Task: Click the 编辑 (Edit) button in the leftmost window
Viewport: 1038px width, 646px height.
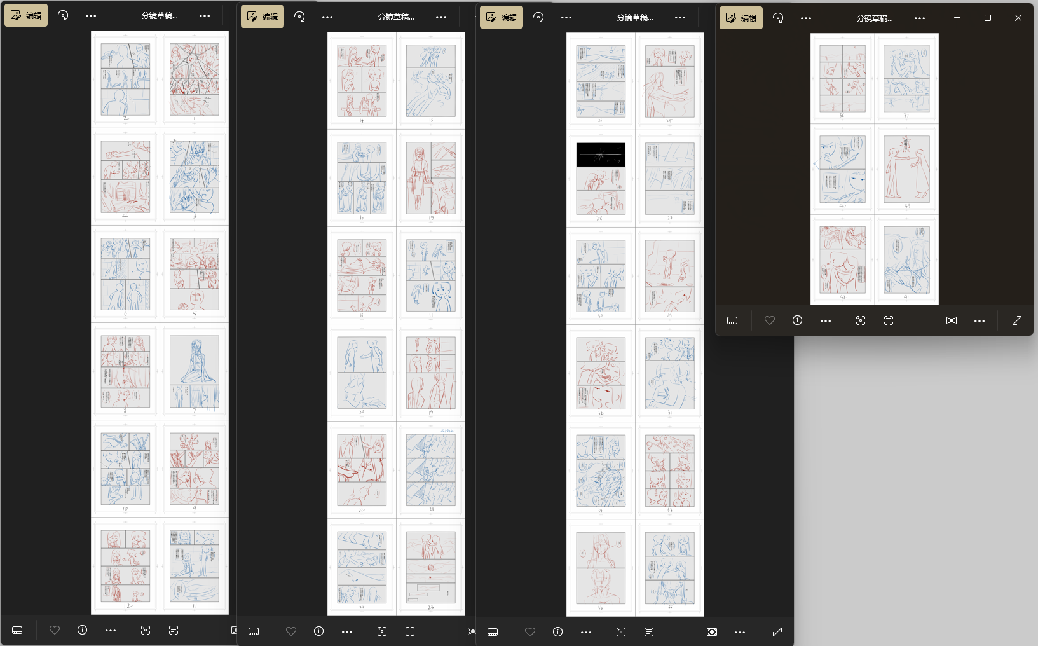Action: [x=26, y=16]
